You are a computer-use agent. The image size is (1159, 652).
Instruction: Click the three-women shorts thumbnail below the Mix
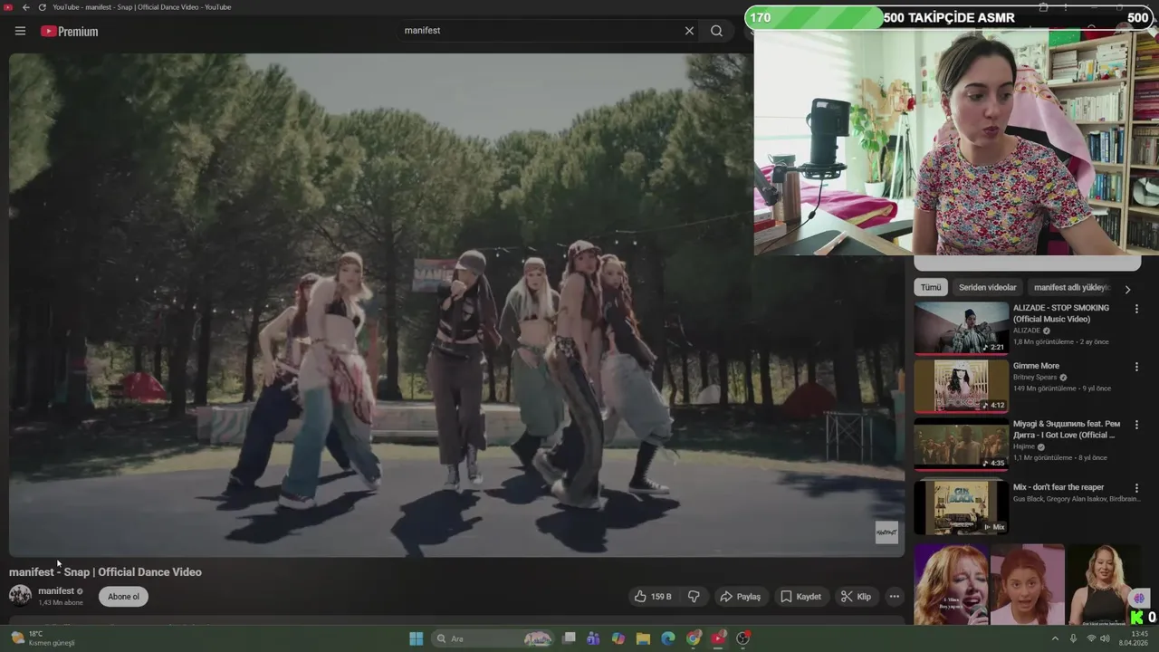(1027, 585)
